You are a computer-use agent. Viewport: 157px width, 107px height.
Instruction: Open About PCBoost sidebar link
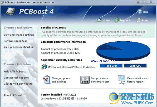click(13, 95)
